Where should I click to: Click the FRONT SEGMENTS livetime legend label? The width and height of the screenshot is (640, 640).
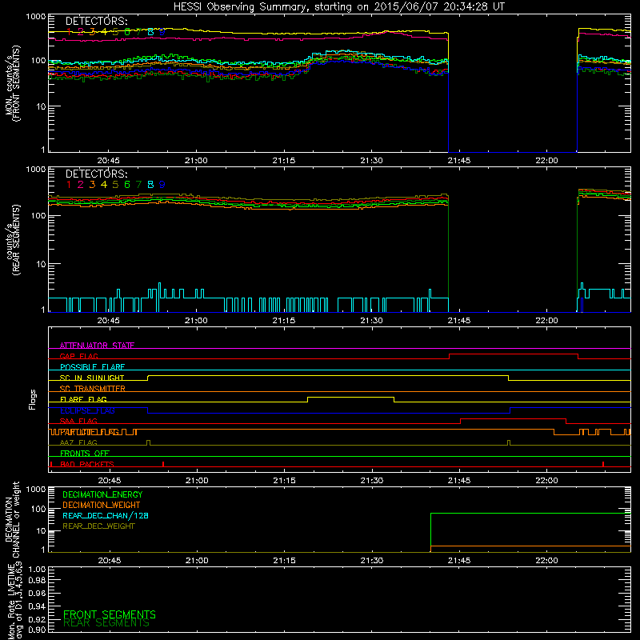[110, 614]
